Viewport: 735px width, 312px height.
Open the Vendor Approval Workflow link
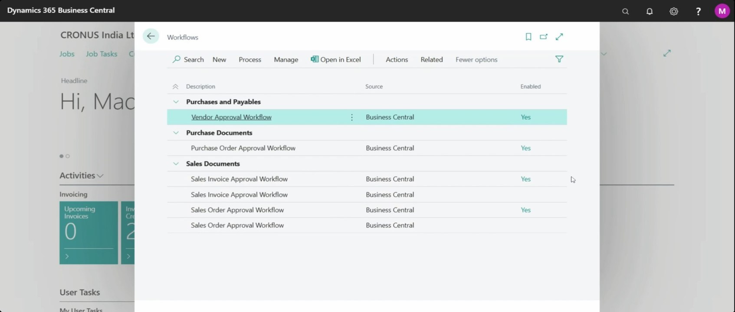coord(231,117)
